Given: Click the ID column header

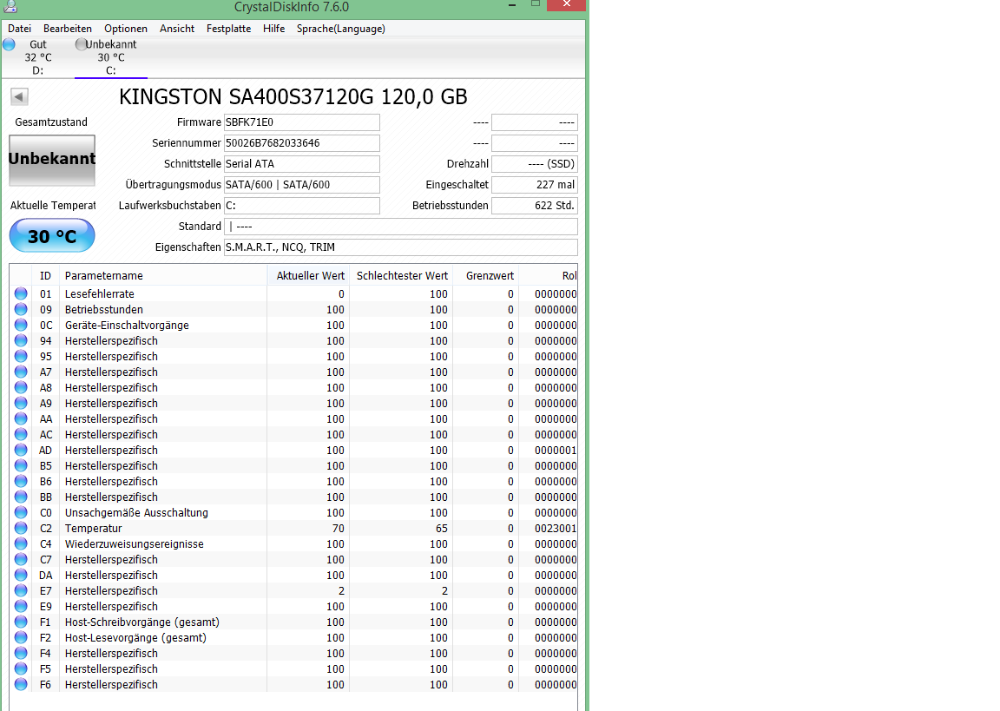Looking at the screenshot, I should (x=45, y=275).
